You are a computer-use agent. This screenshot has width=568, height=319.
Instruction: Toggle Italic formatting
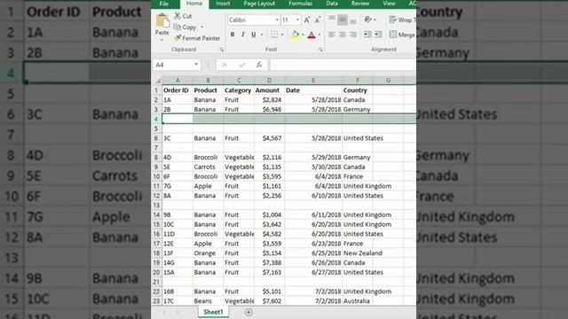(242, 35)
